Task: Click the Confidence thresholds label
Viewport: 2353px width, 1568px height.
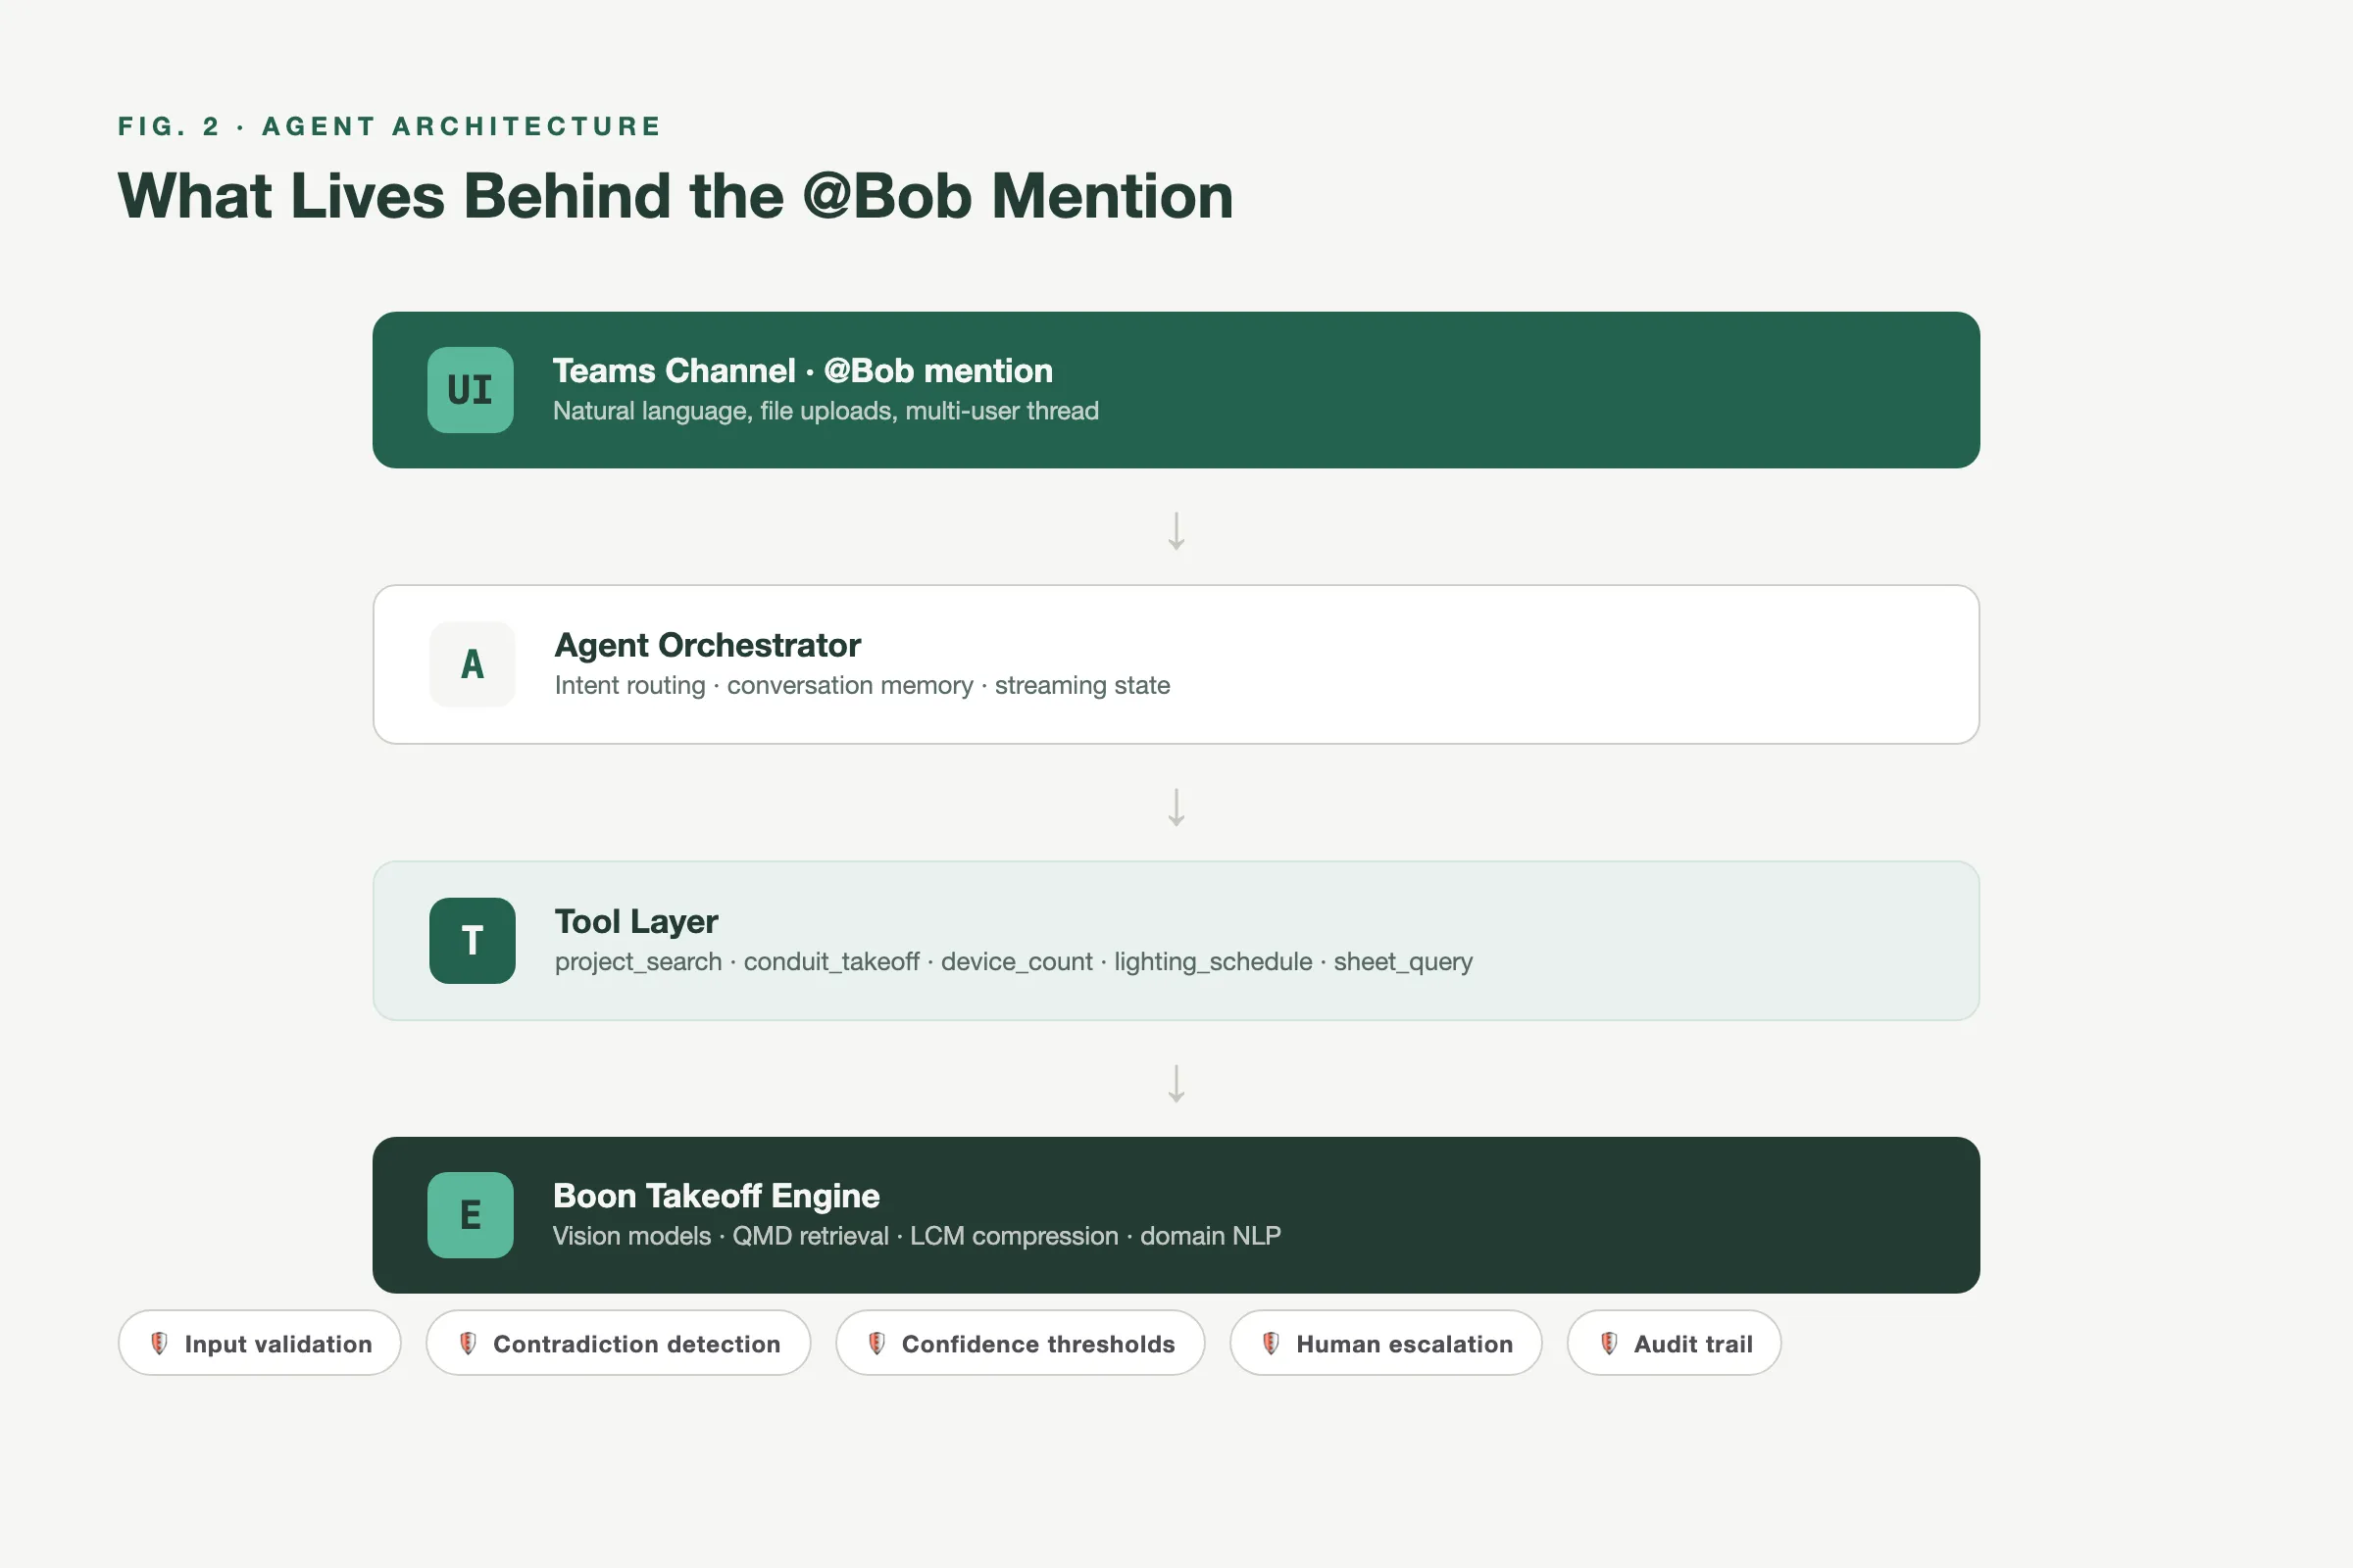Action: (x=1038, y=1344)
